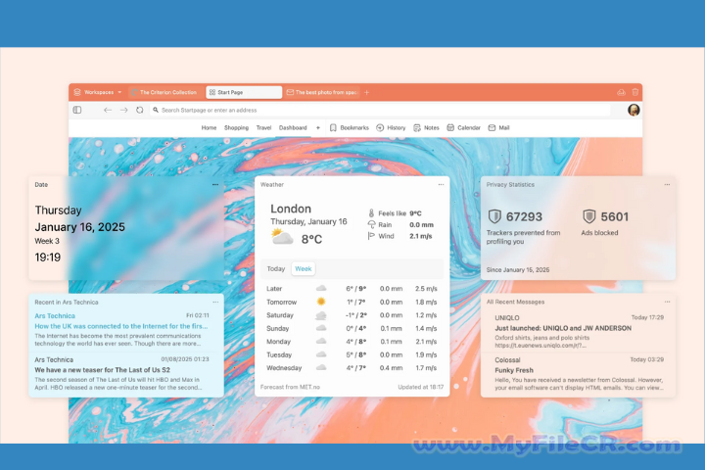Click 67293 trackers count

(x=524, y=216)
